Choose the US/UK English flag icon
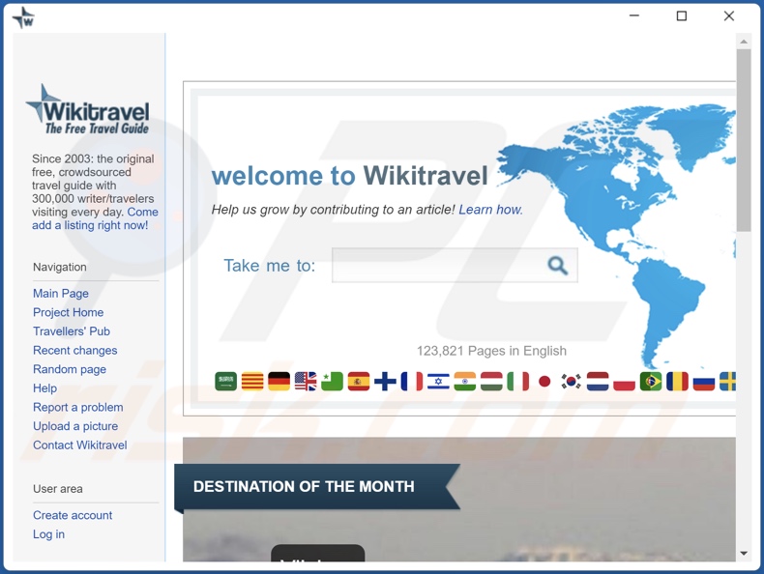The image size is (764, 574). (x=306, y=381)
